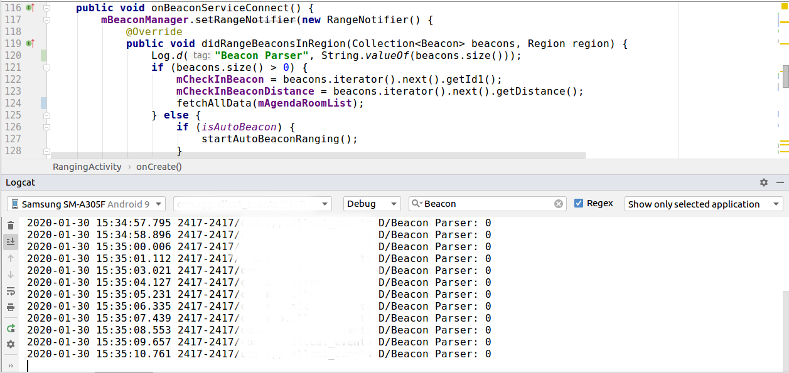Clear the Beacon search with the x button

557,203
